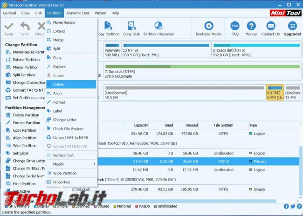Image resolution: width=303 pixels, height=216 pixels.
Task: Launch Copy Disk from the toolbar
Action: tap(131, 29)
